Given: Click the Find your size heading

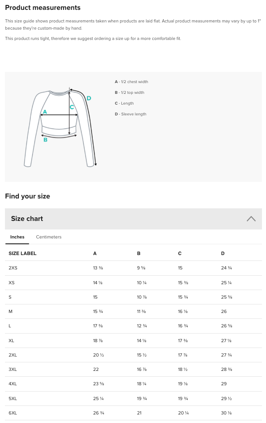Looking at the screenshot, I should (27, 196).
